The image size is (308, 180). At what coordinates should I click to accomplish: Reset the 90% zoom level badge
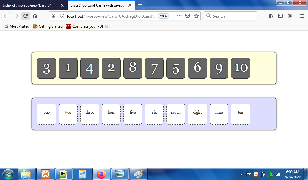click(163, 16)
